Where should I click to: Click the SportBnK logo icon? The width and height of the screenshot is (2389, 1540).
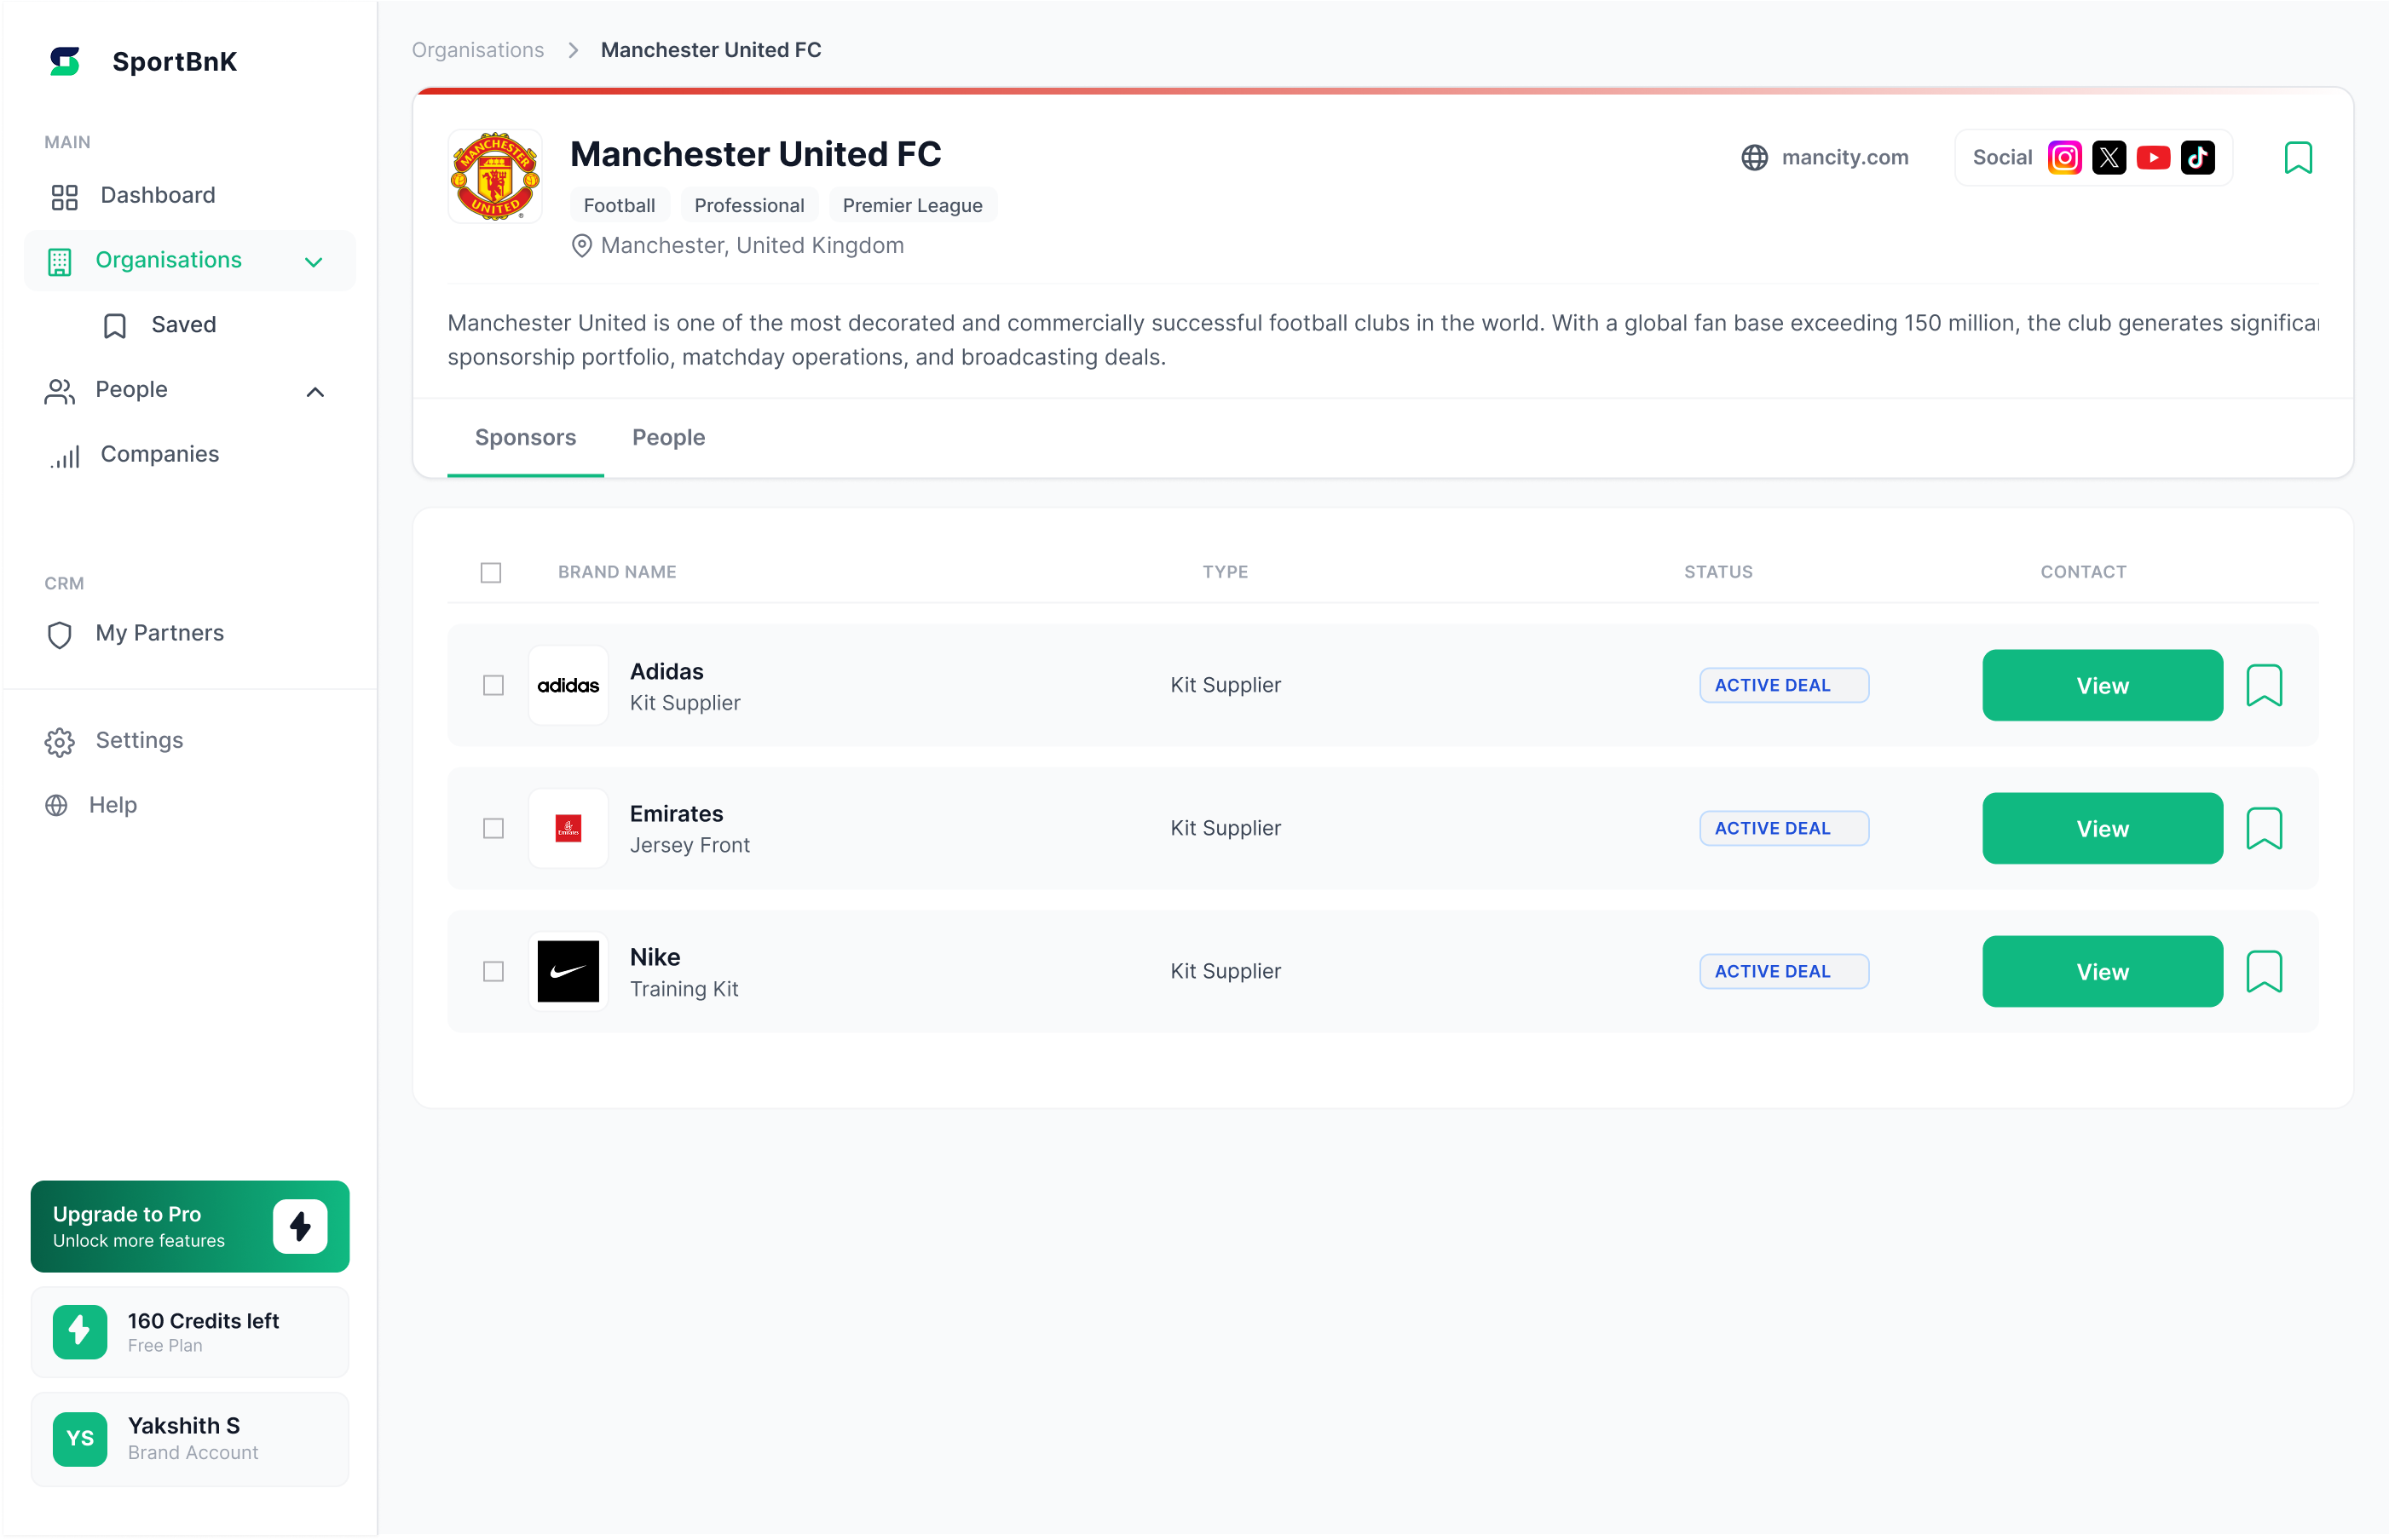(x=65, y=61)
